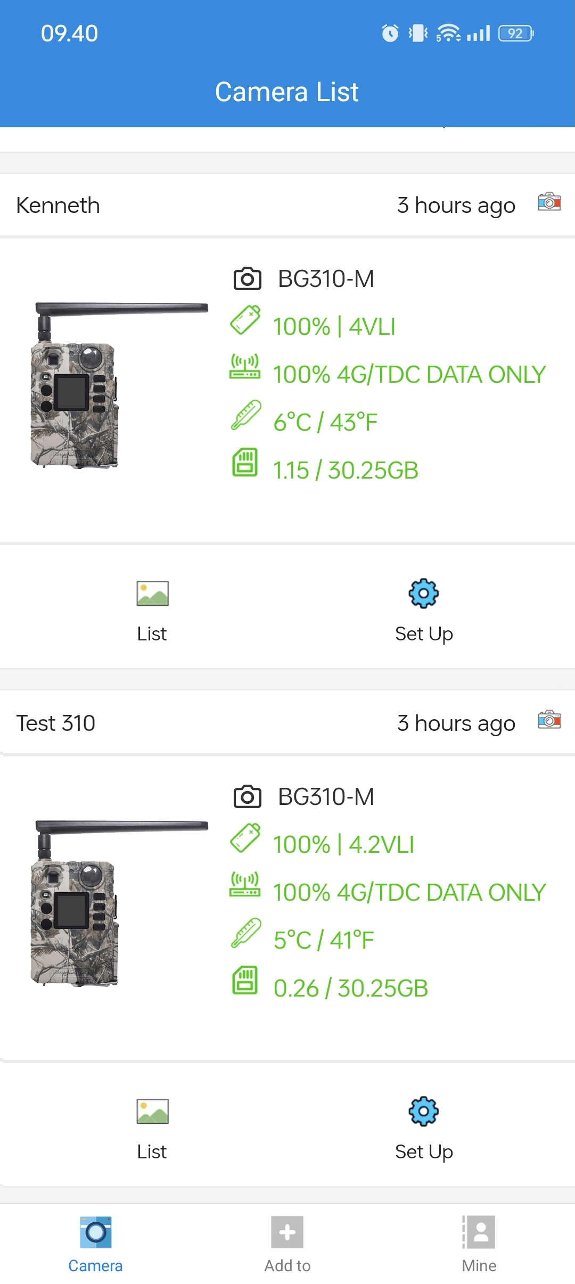Tap Kenneth's SD card storage icon
The height and width of the screenshot is (1284, 575).
(245, 462)
